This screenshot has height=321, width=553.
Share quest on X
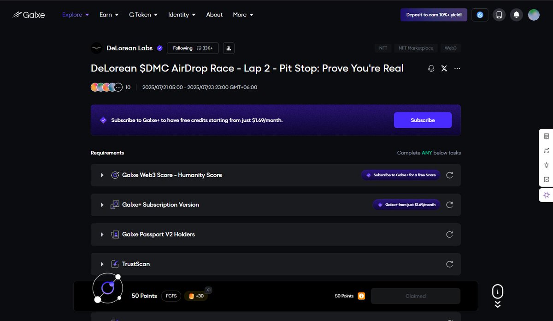pos(444,68)
